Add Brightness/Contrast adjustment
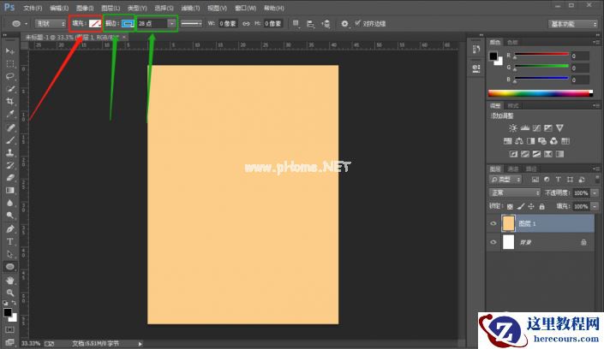The height and width of the screenshot is (349, 604). (512, 128)
